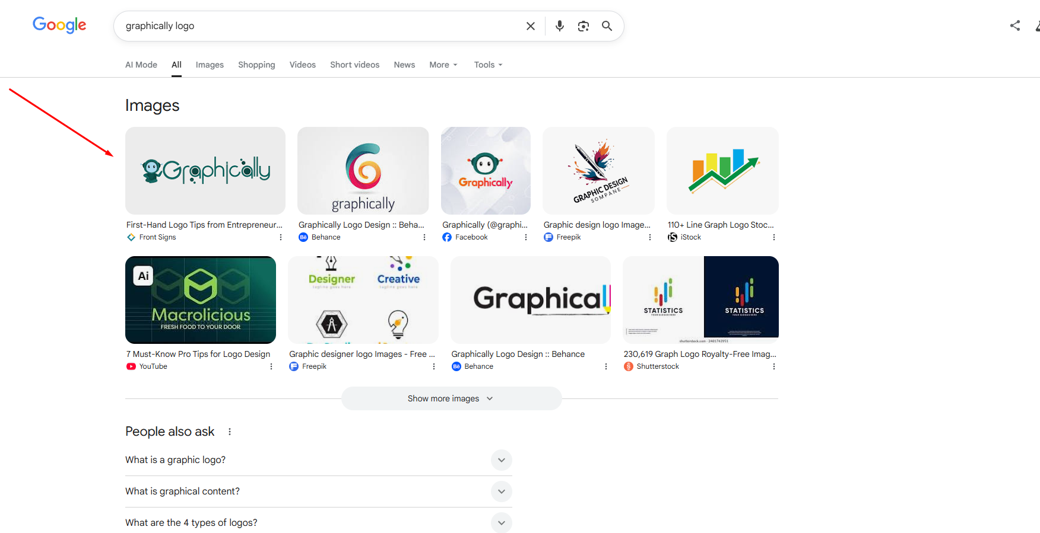Open three-dot menu for Front Signs result
The height and width of the screenshot is (533, 1040).
click(281, 237)
